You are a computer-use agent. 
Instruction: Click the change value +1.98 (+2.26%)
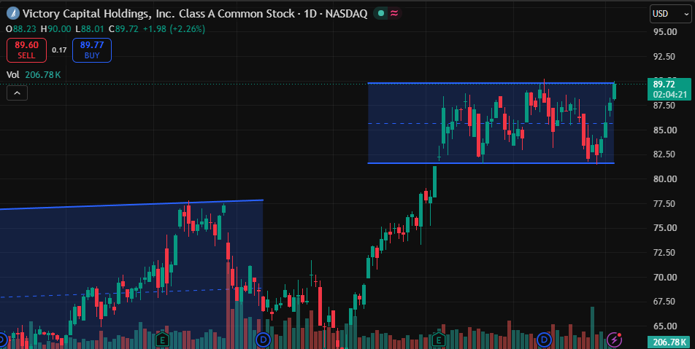(174, 28)
